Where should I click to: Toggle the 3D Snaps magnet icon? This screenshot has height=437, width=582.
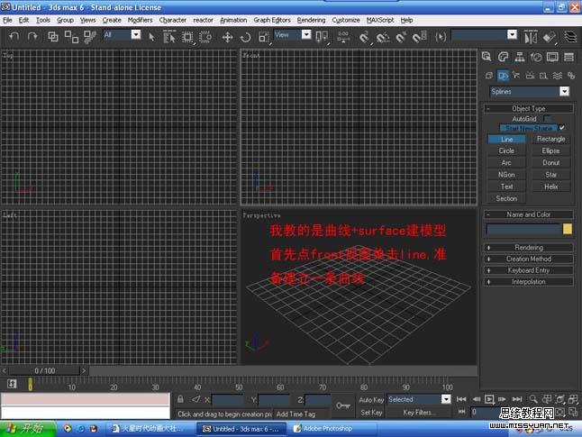pyautogui.click(x=364, y=37)
